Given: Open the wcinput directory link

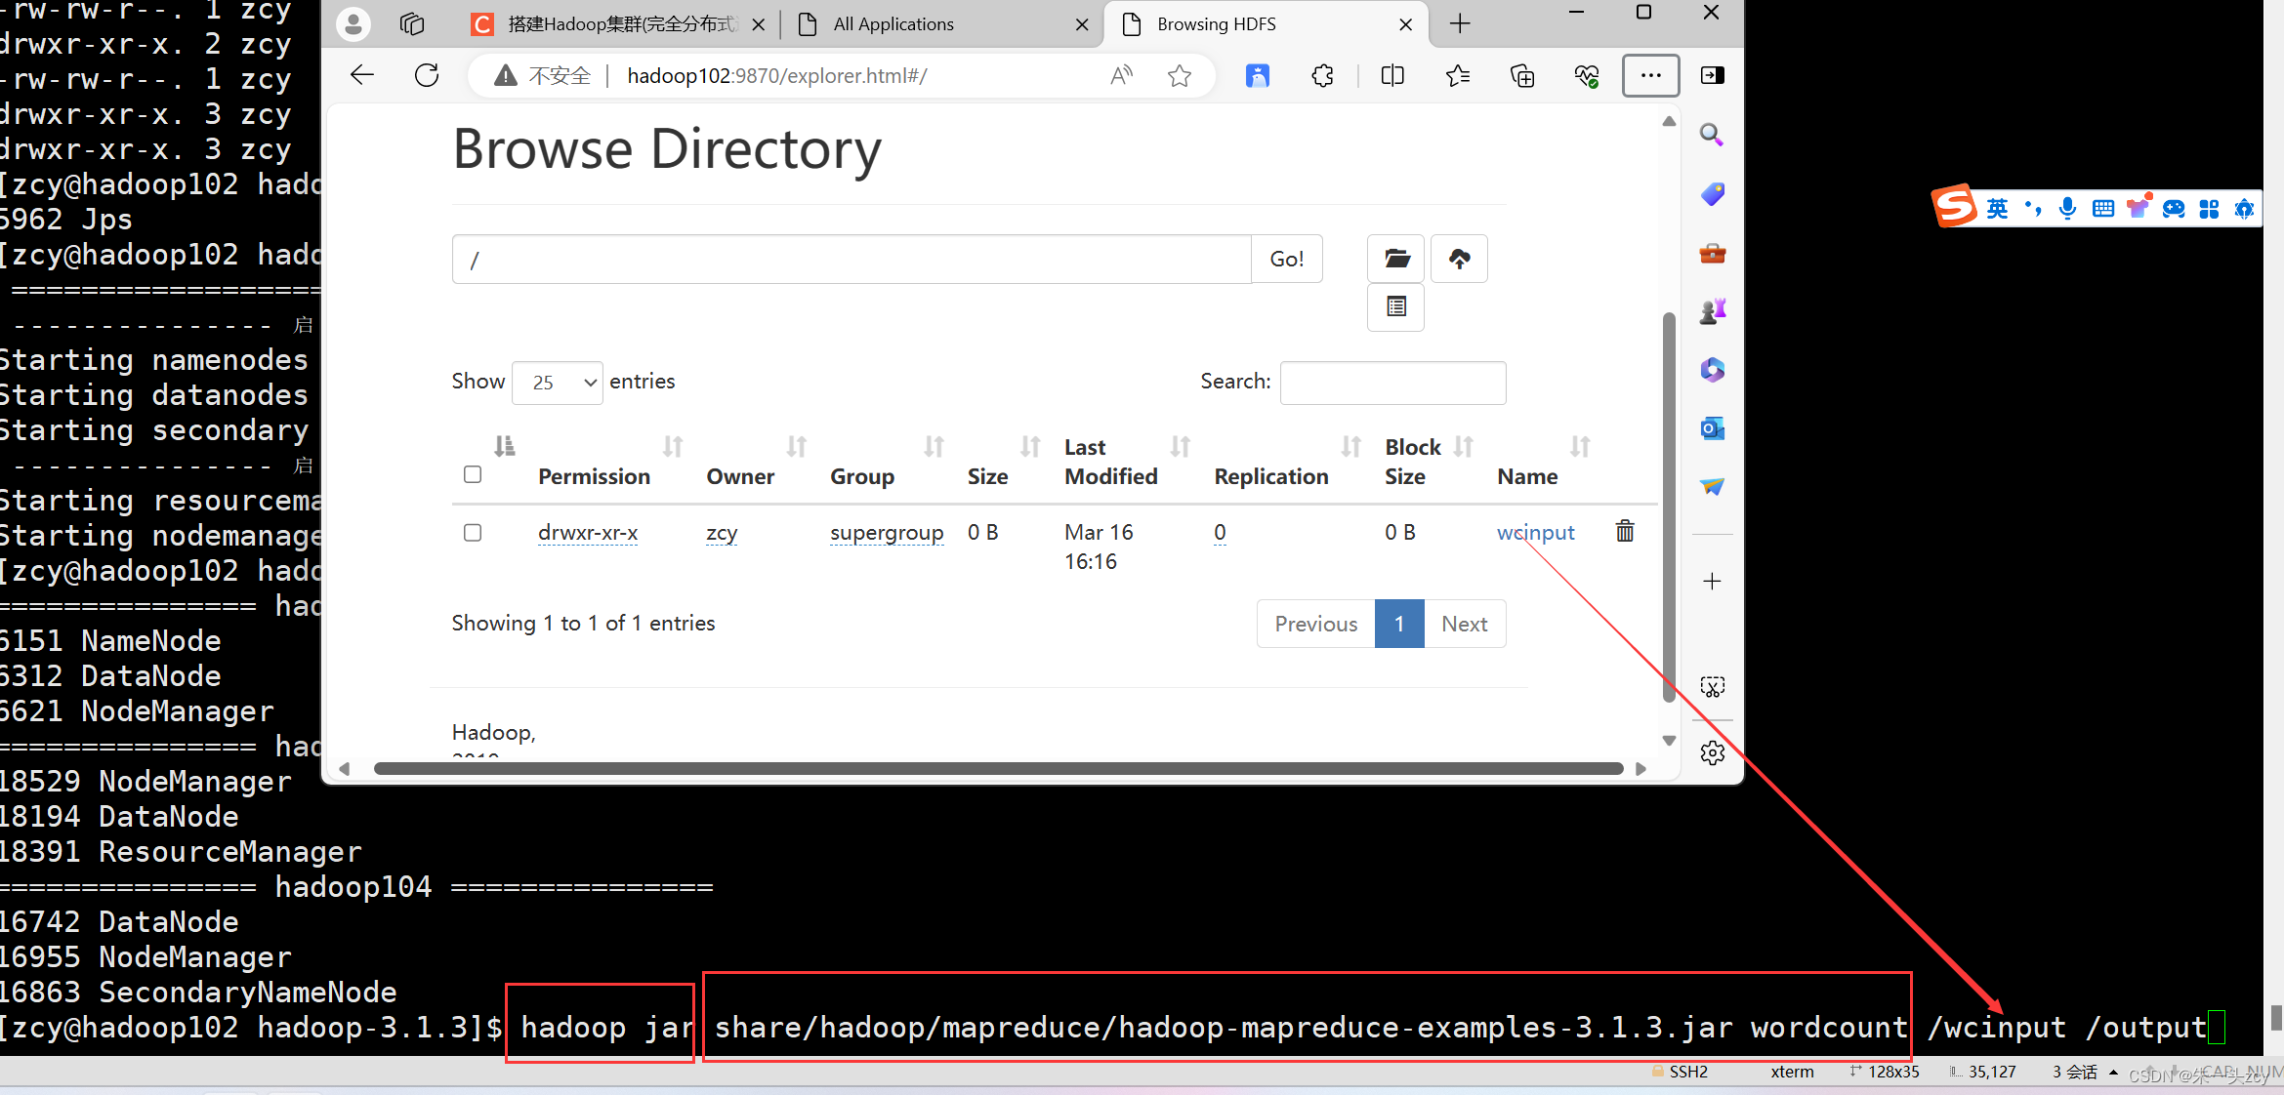Looking at the screenshot, I should [x=1534, y=530].
